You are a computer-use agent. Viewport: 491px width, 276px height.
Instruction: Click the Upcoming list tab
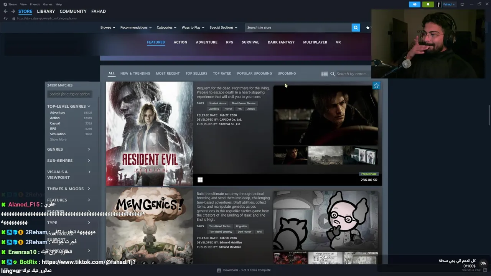(x=287, y=74)
